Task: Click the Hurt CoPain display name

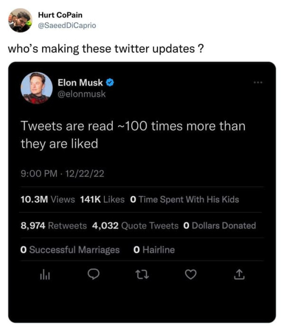Action: [60, 15]
